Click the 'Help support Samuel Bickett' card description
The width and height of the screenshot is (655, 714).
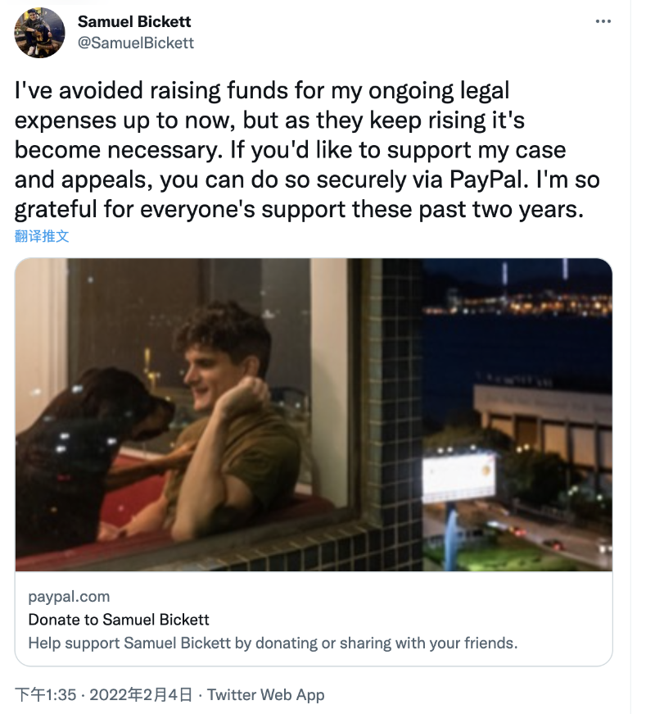pyautogui.click(x=273, y=643)
